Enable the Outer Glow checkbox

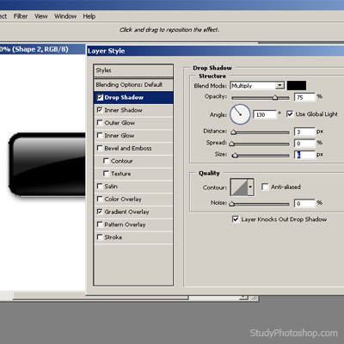point(100,123)
